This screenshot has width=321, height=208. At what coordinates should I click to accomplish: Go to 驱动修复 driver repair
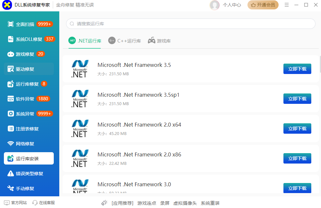click(x=25, y=69)
